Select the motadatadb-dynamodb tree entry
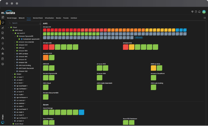208x126 pixels. [x=30, y=39]
